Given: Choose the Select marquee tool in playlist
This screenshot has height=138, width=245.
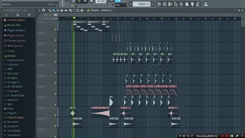Looking at the screenshot, I should click(x=74, y=10).
